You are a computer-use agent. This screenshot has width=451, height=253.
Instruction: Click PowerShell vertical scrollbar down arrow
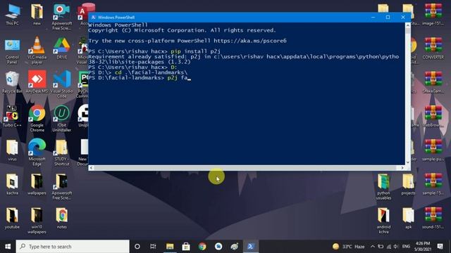click(408, 162)
